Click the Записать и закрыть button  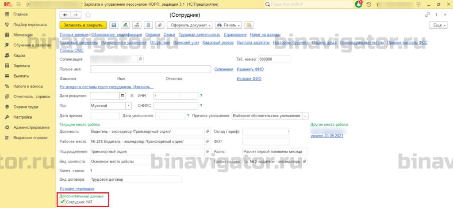pos(83,25)
